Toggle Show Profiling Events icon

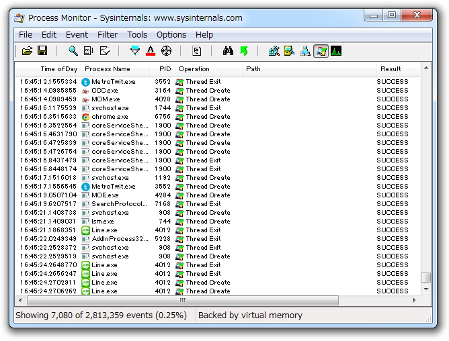pos(336,51)
